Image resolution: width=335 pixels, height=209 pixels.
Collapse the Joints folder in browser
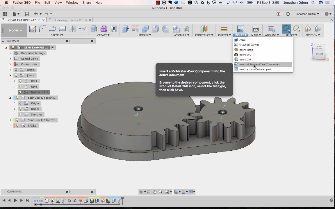coord(10,75)
